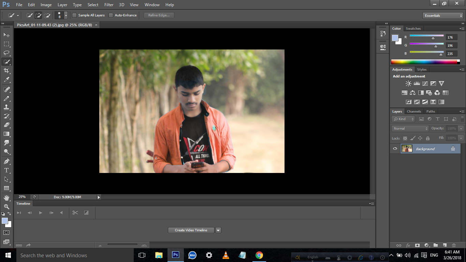Open the Essentials workspace dropdown
The width and height of the screenshot is (466, 262).
click(x=442, y=16)
